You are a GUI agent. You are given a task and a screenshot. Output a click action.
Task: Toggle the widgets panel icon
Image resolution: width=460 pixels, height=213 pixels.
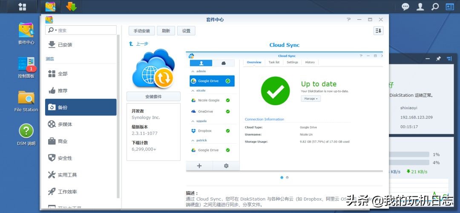coord(450,6)
